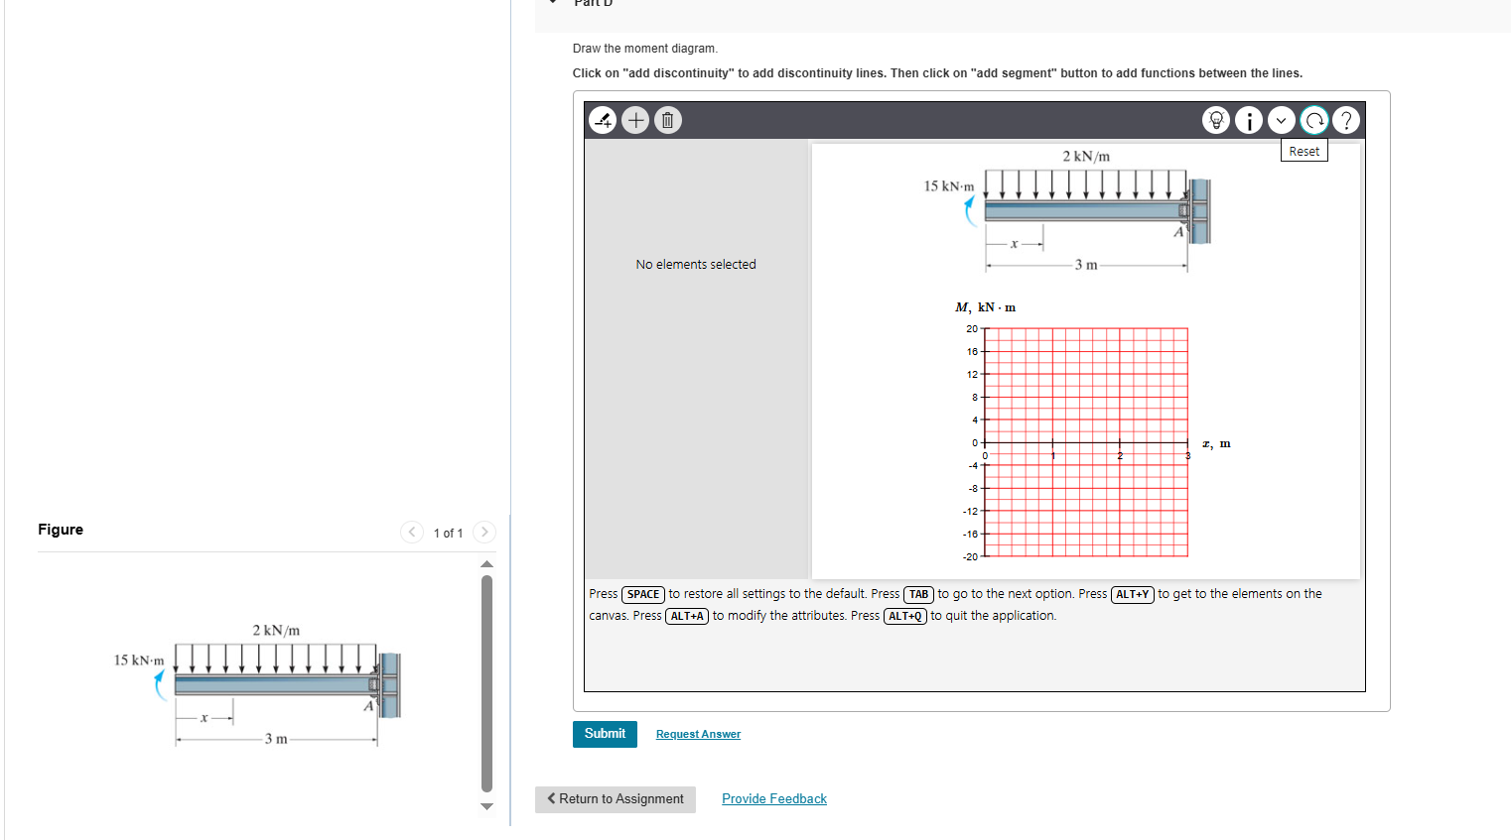Click the Provide Feedback link
Screen dimensions: 1511x840
pyautogui.click(x=773, y=798)
